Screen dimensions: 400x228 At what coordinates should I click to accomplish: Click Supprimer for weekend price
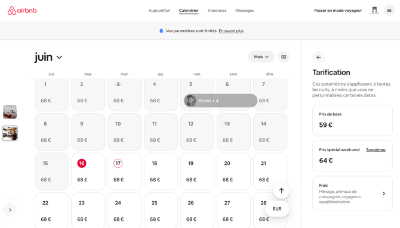(376, 150)
